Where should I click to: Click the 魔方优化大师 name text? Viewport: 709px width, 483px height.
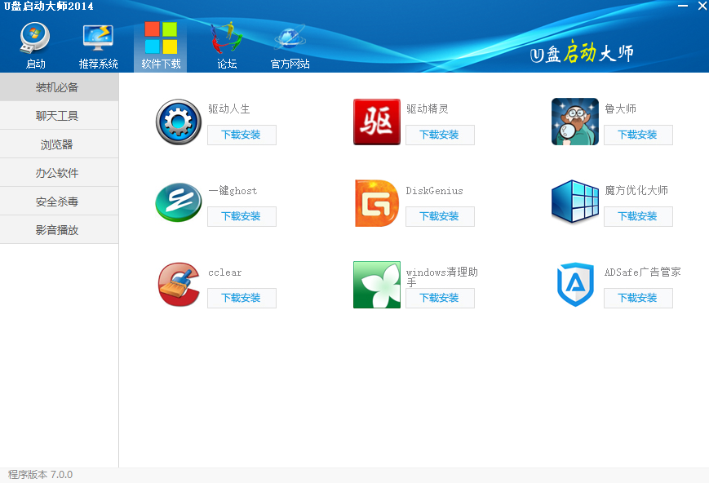[x=636, y=190]
